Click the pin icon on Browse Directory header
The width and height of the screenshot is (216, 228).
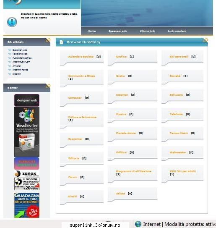point(206,40)
